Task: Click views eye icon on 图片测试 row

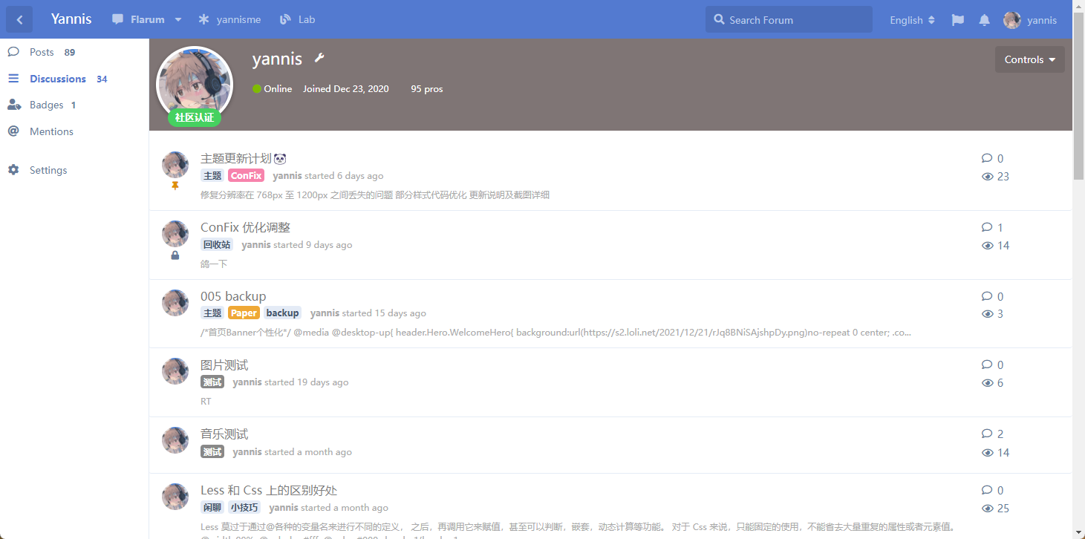Action: (988, 383)
